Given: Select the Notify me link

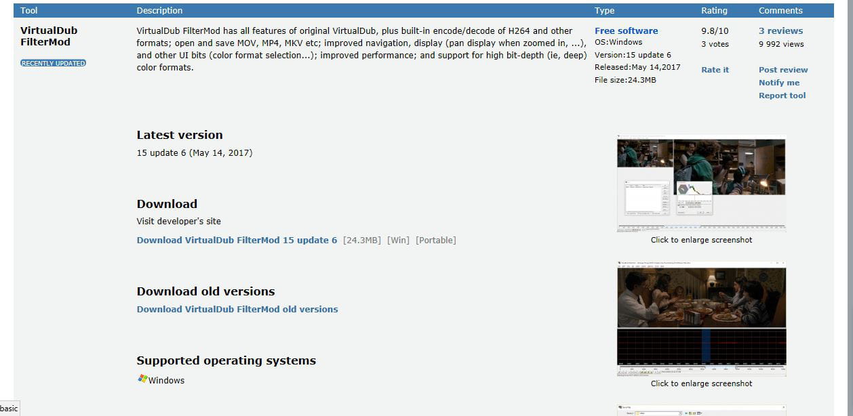Looking at the screenshot, I should 779,83.
